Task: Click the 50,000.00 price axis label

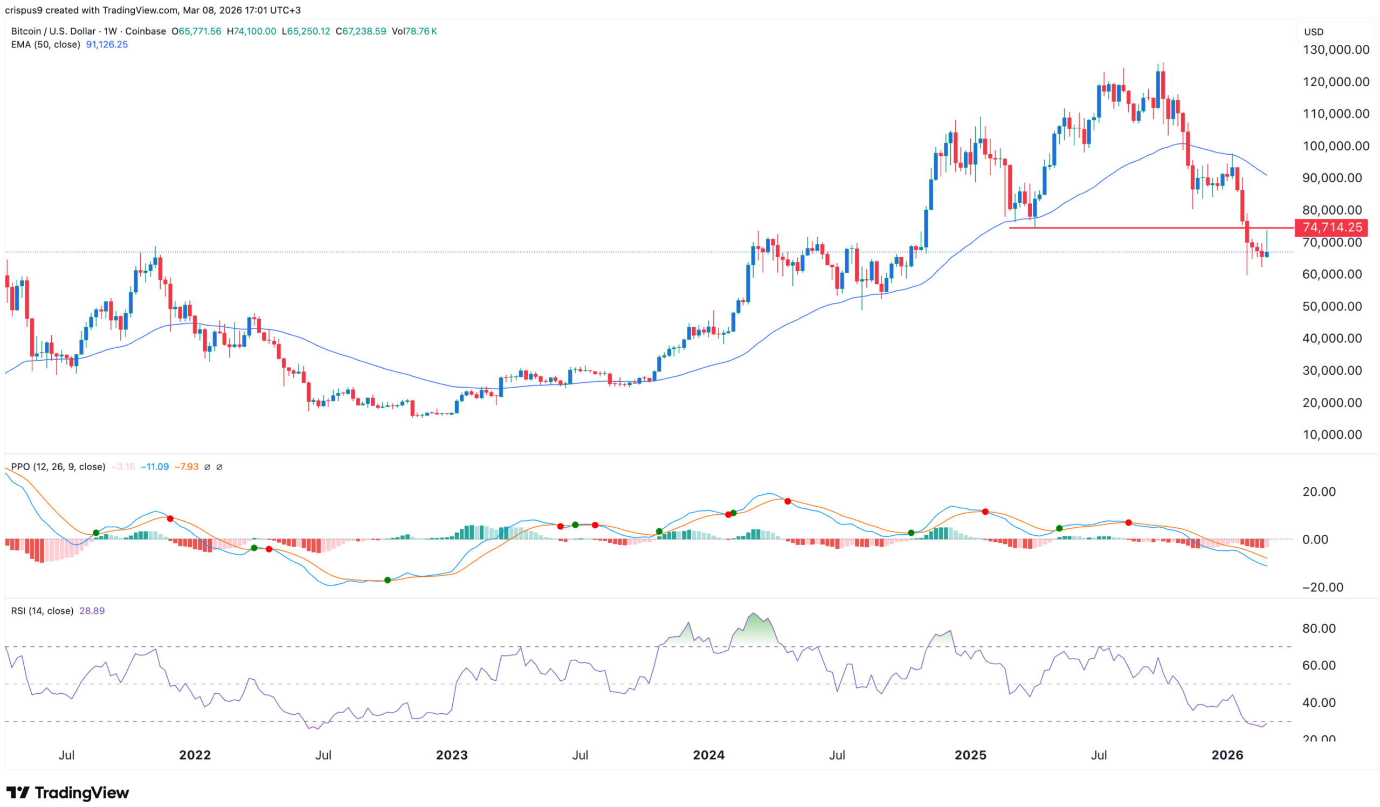Action: pyautogui.click(x=1333, y=307)
